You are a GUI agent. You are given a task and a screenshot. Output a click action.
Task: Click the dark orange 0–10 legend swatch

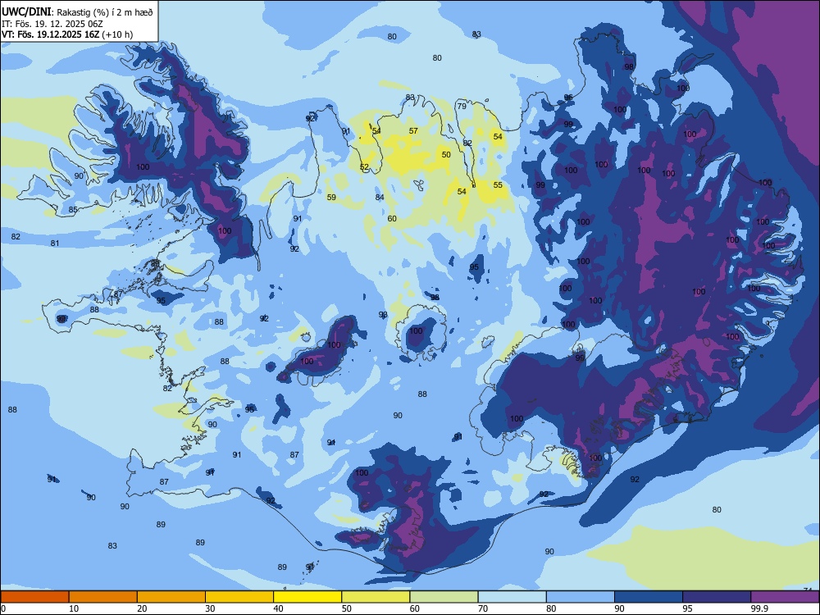pos(34,597)
